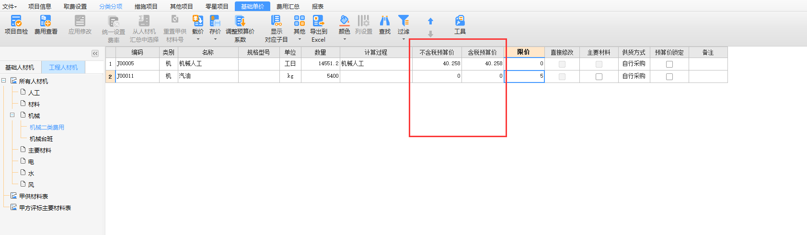Click the blue move-up arrow

click(430, 21)
